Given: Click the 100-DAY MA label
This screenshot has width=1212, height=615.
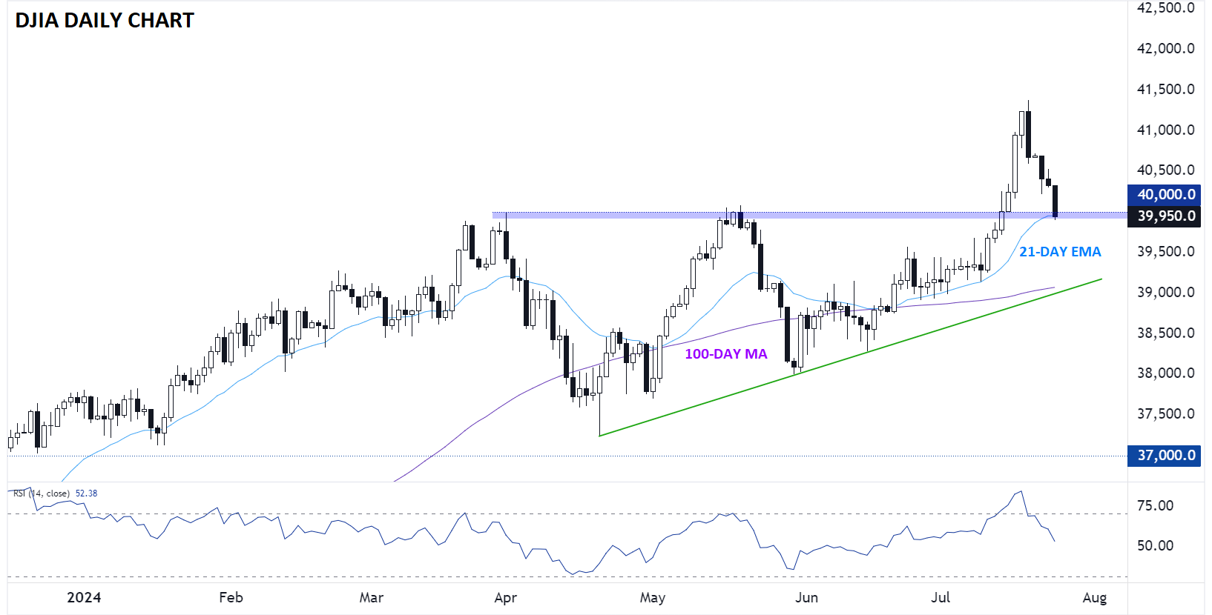Looking at the screenshot, I should pos(725,354).
